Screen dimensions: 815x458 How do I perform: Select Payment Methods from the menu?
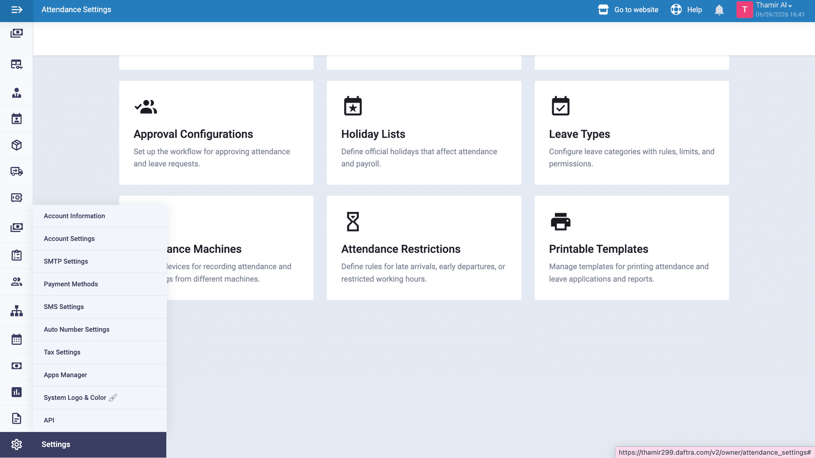tap(100, 284)
